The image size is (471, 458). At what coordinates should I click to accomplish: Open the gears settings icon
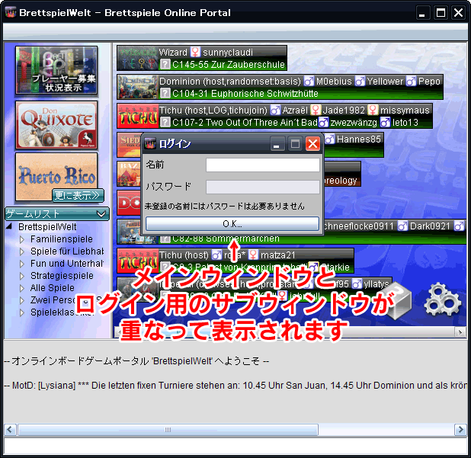coord(443,299)
